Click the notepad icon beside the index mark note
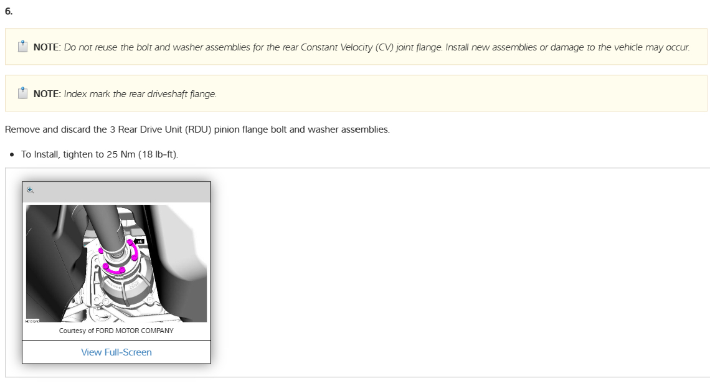710x386 pixels. point(22,93)
